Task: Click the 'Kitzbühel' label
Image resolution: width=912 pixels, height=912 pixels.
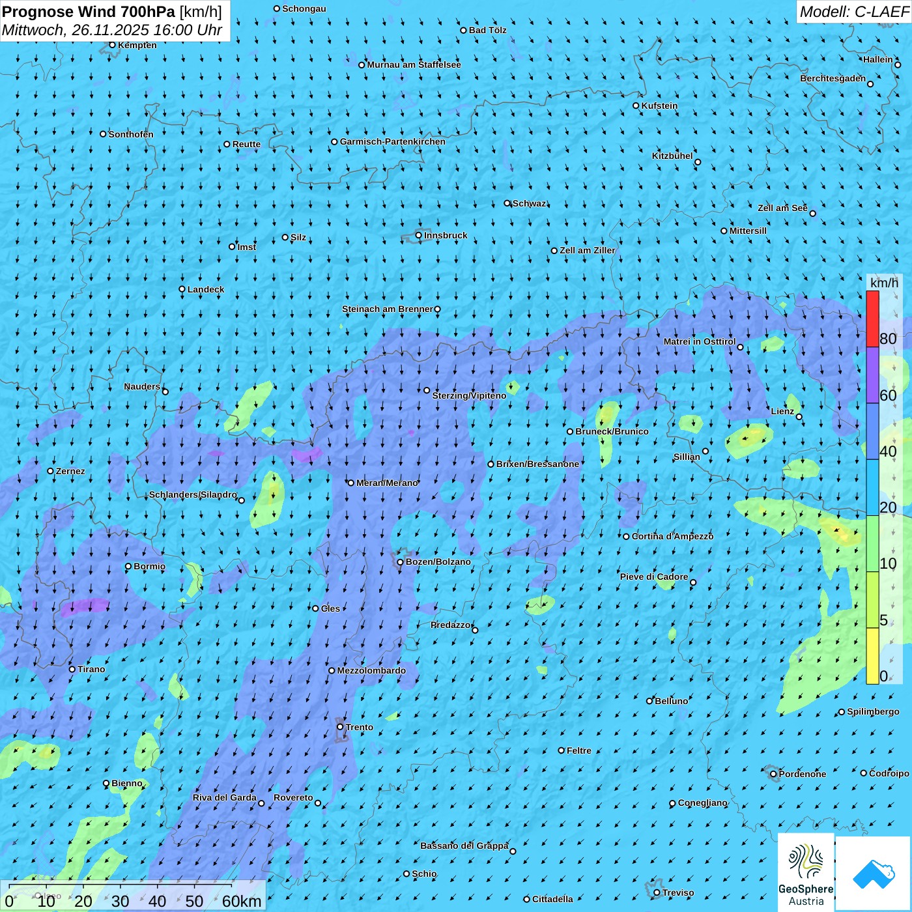Action: click(x=672, y=156)
